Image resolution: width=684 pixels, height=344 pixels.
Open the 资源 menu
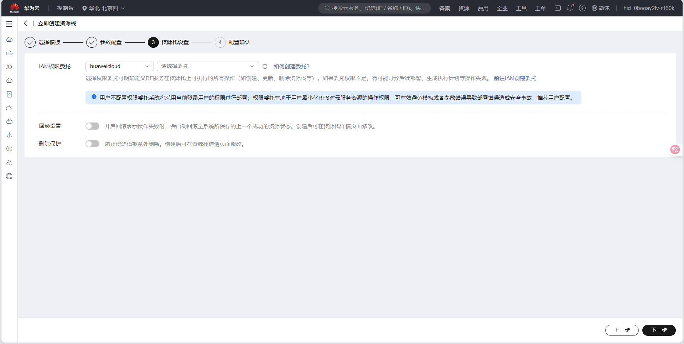464,8
